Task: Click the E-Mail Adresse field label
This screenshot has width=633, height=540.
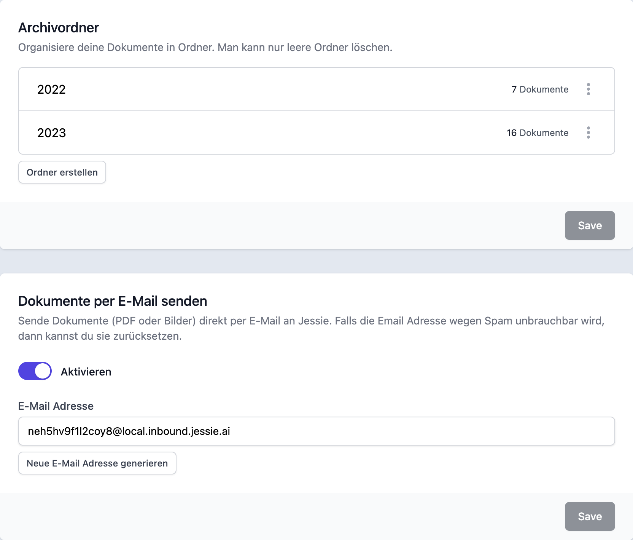Action: (56, 406)
